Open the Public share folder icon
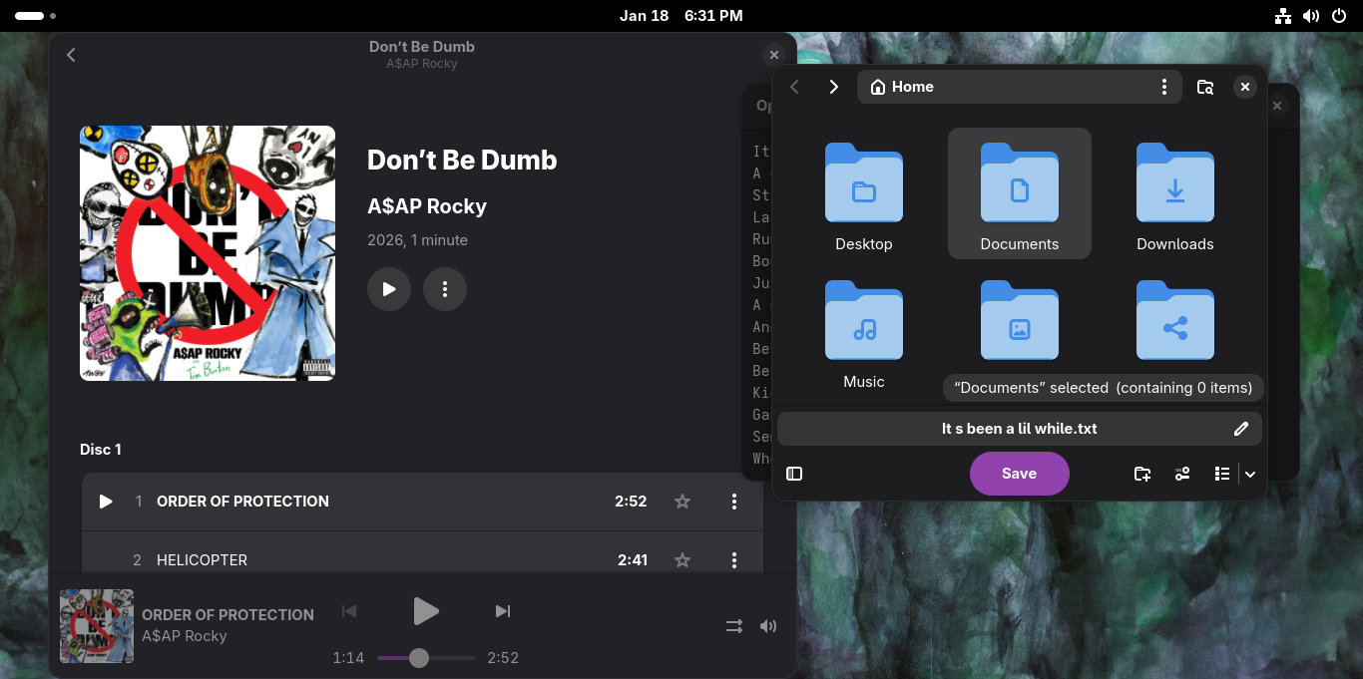Image resolution: width=1363 pixels, height=679 pixels. (x=1175, y=321)
